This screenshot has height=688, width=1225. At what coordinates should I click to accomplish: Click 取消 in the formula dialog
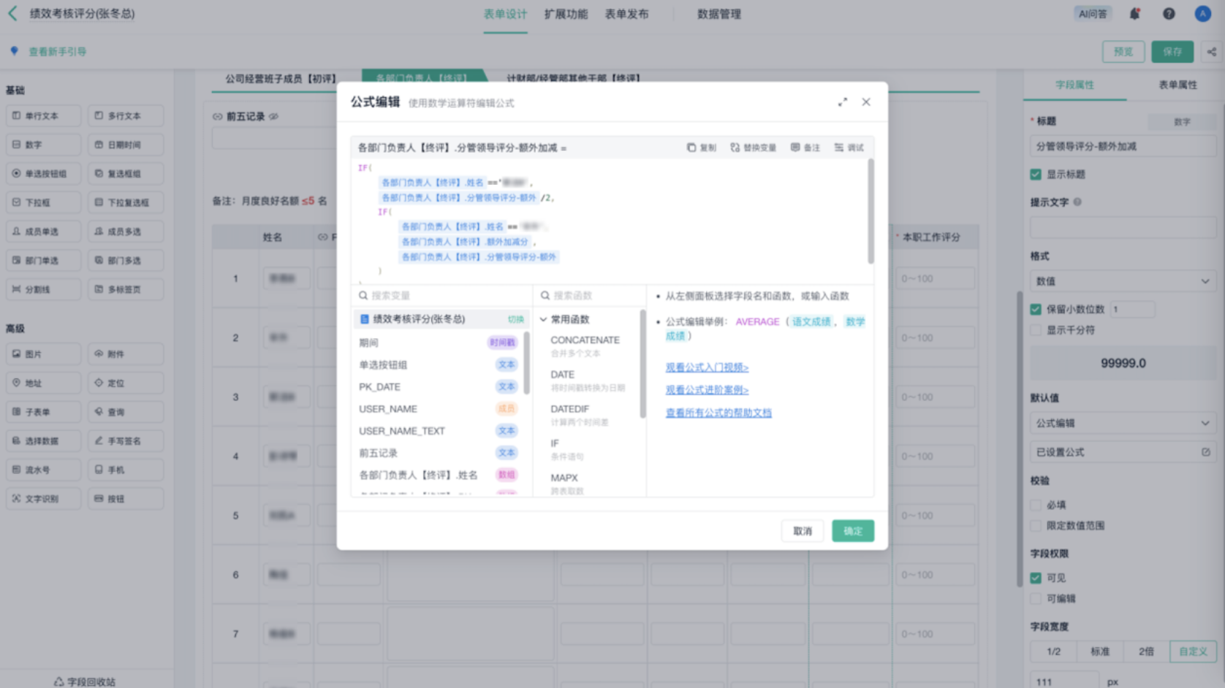click(x=803, y=531)
